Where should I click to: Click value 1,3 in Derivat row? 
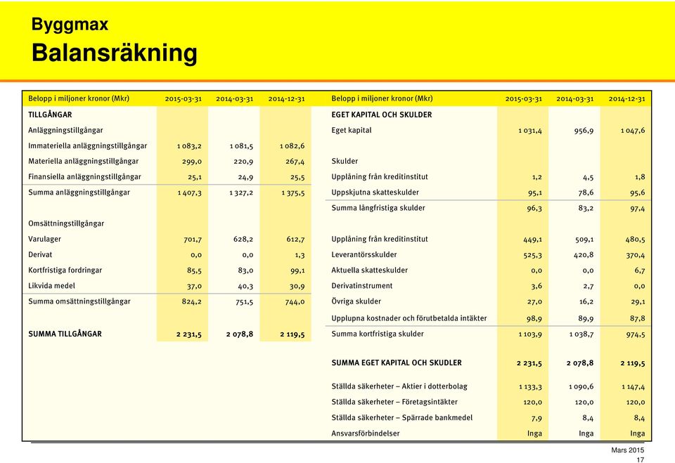pos(300,255)
